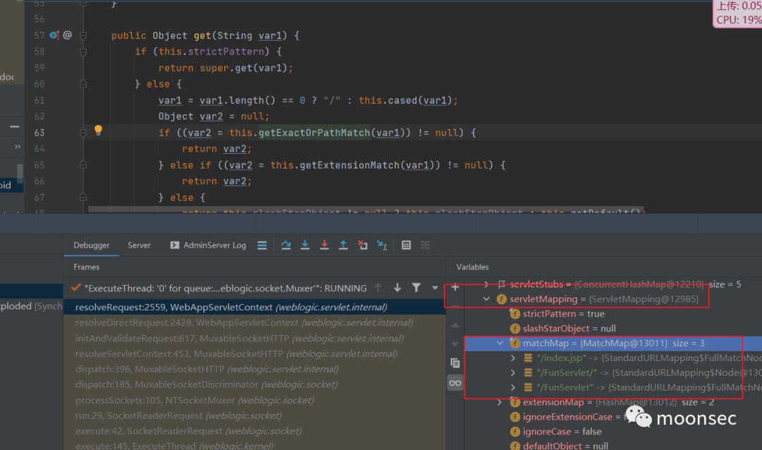Open the frames filter funnel icon
The image size is (762, 450).
click(416, 288)
